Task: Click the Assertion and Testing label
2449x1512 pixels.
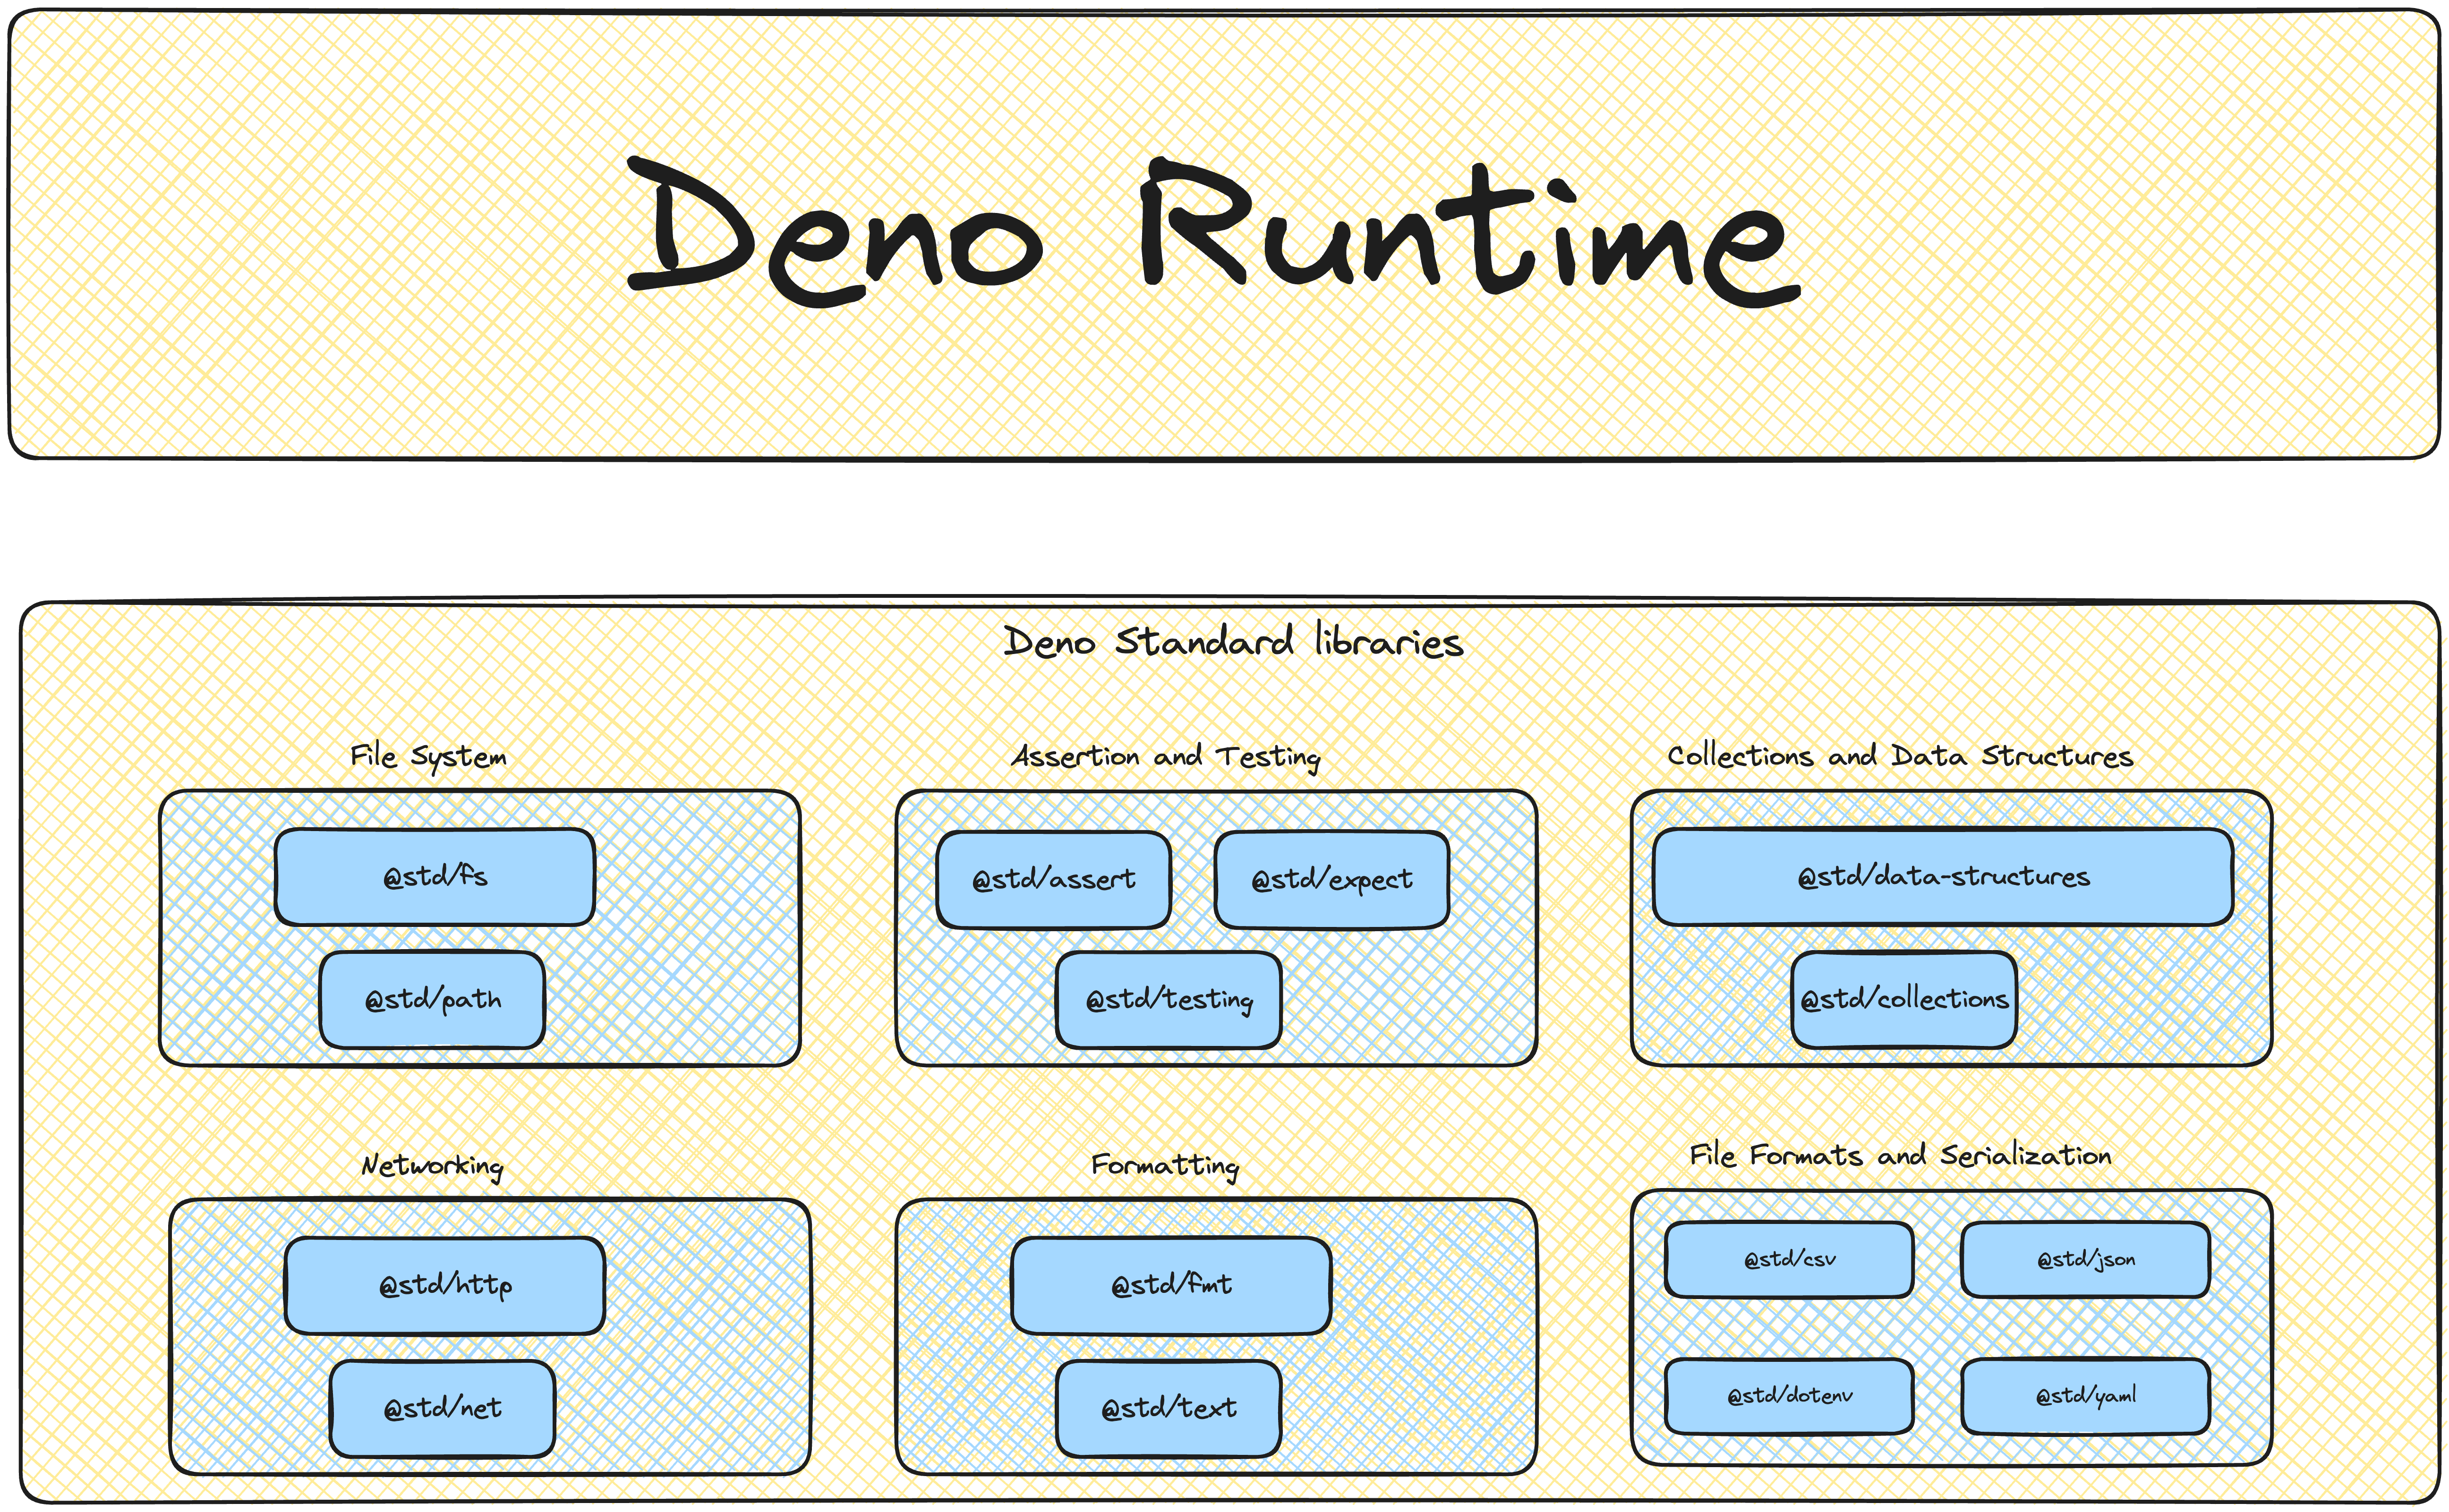Action: (x=1166, y=757)
